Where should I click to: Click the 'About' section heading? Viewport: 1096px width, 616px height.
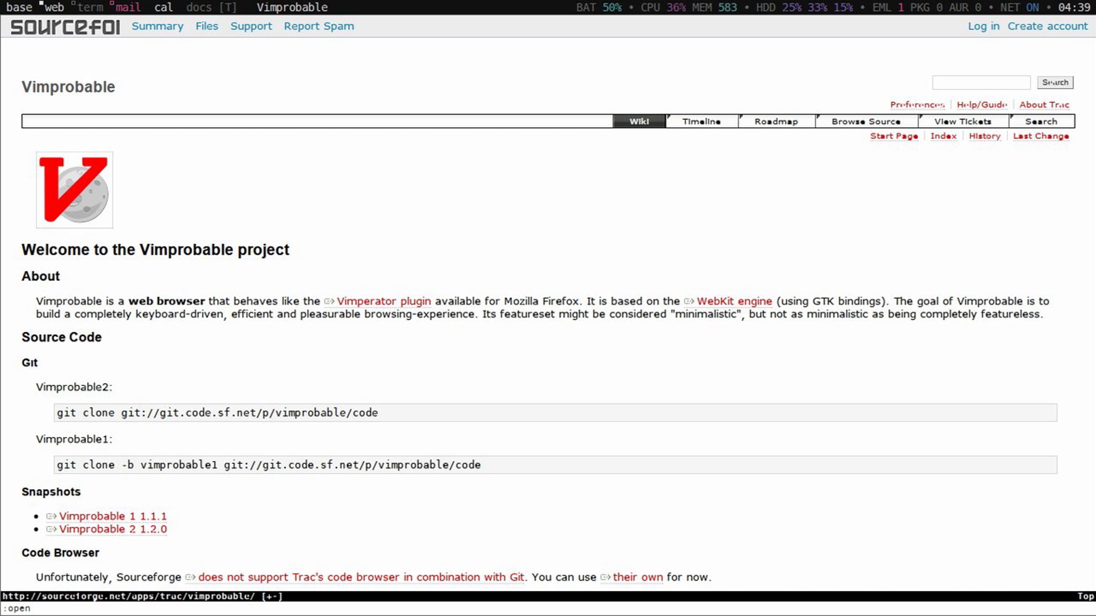41,276
